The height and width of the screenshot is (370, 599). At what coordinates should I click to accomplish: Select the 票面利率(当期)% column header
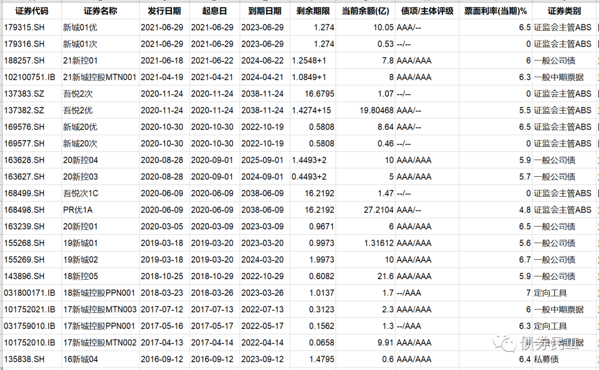[495, 11]
